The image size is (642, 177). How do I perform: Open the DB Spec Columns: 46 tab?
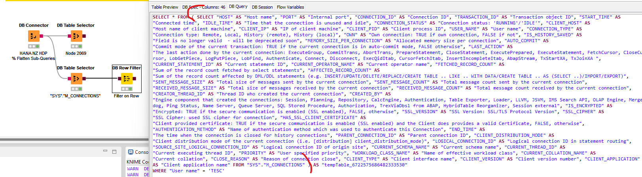(x=204, y=7)
